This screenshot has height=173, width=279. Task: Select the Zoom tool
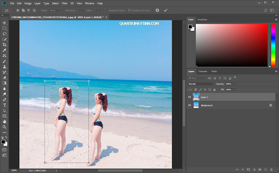click(4, 127)
